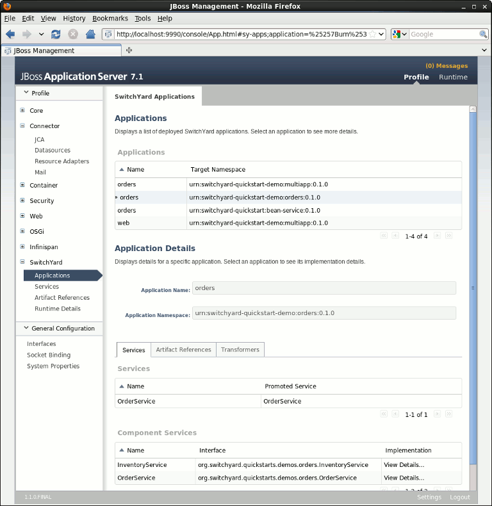Open a new tab with plus icon
This screenshot has height=506, width=492.
(x=129, y=50)
